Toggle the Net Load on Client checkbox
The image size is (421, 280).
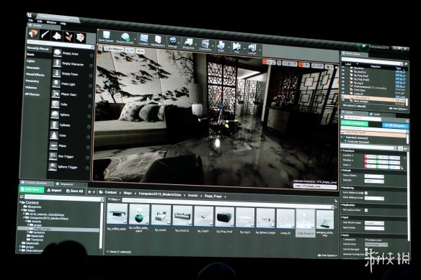[x=366, y=210]
